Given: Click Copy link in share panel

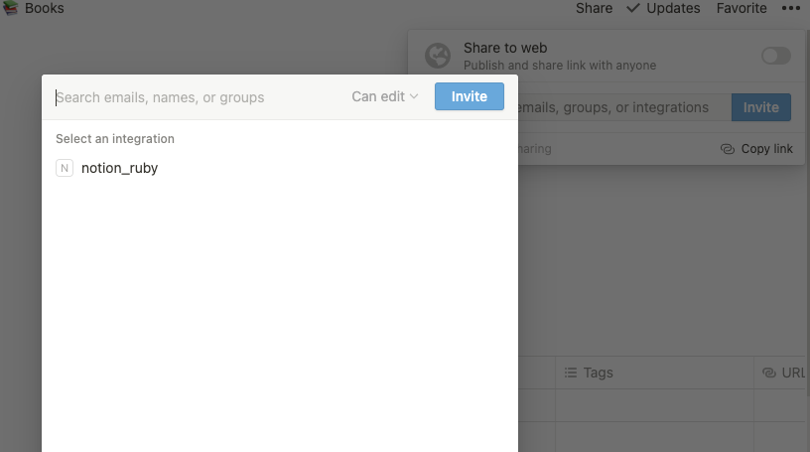Looking at the screenshot, I should pos(756,149).
